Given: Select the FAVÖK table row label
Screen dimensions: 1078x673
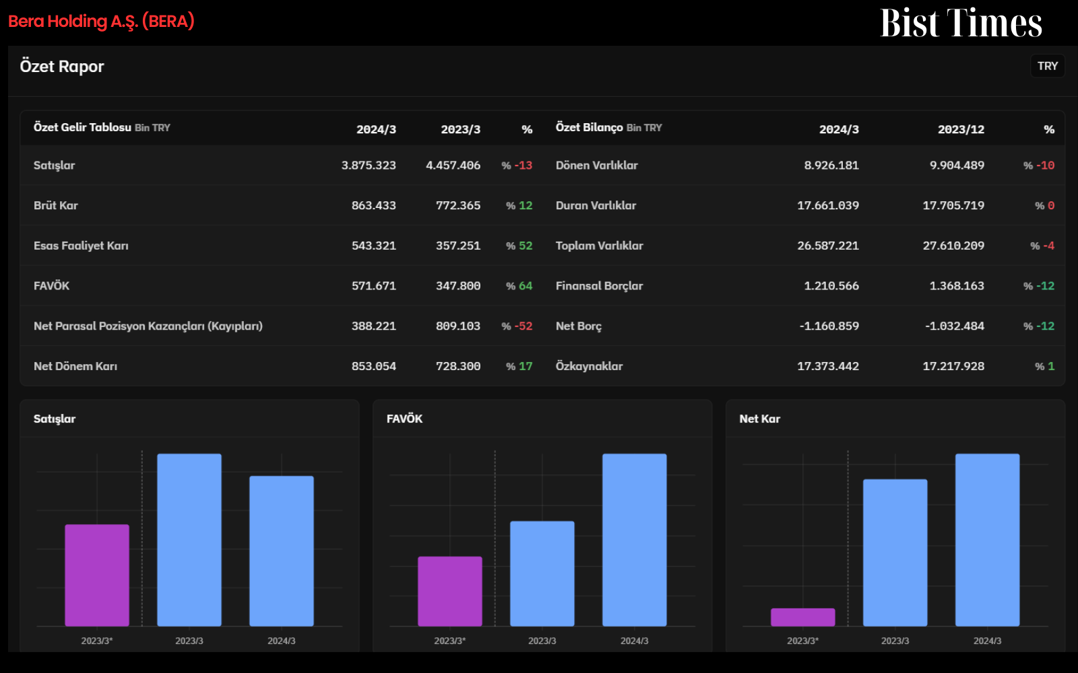Looking at the screenshot, I should click(52, 286).
